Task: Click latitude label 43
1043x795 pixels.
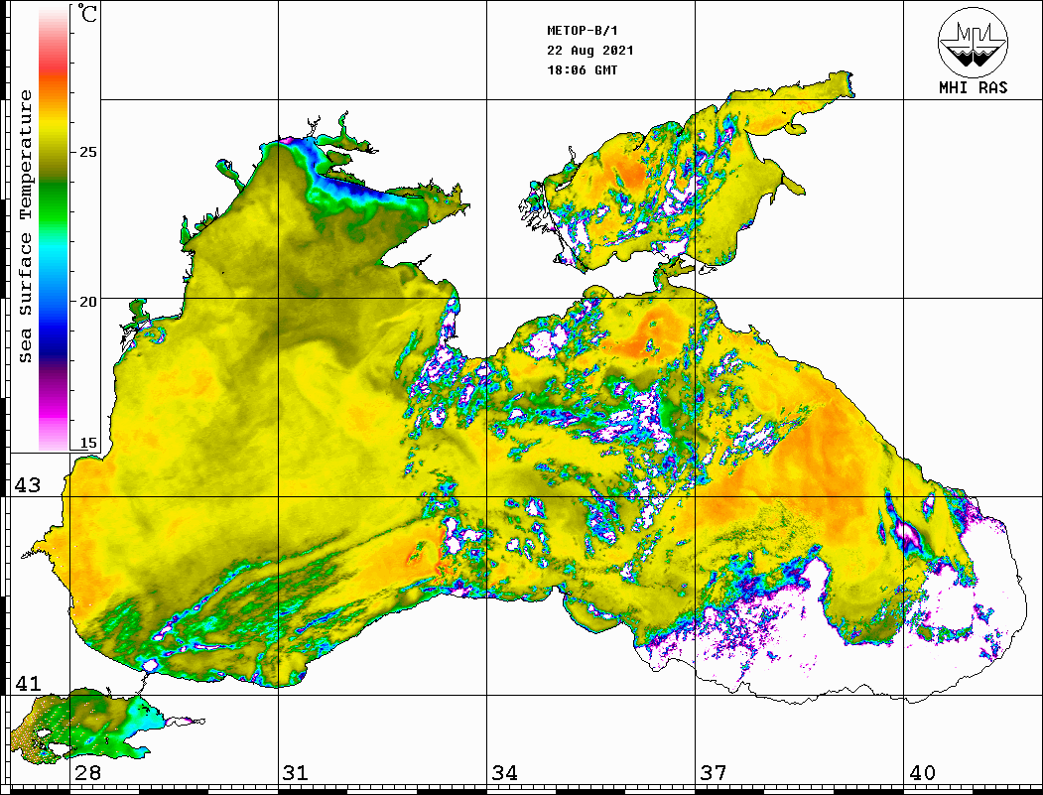Action: 28,485
